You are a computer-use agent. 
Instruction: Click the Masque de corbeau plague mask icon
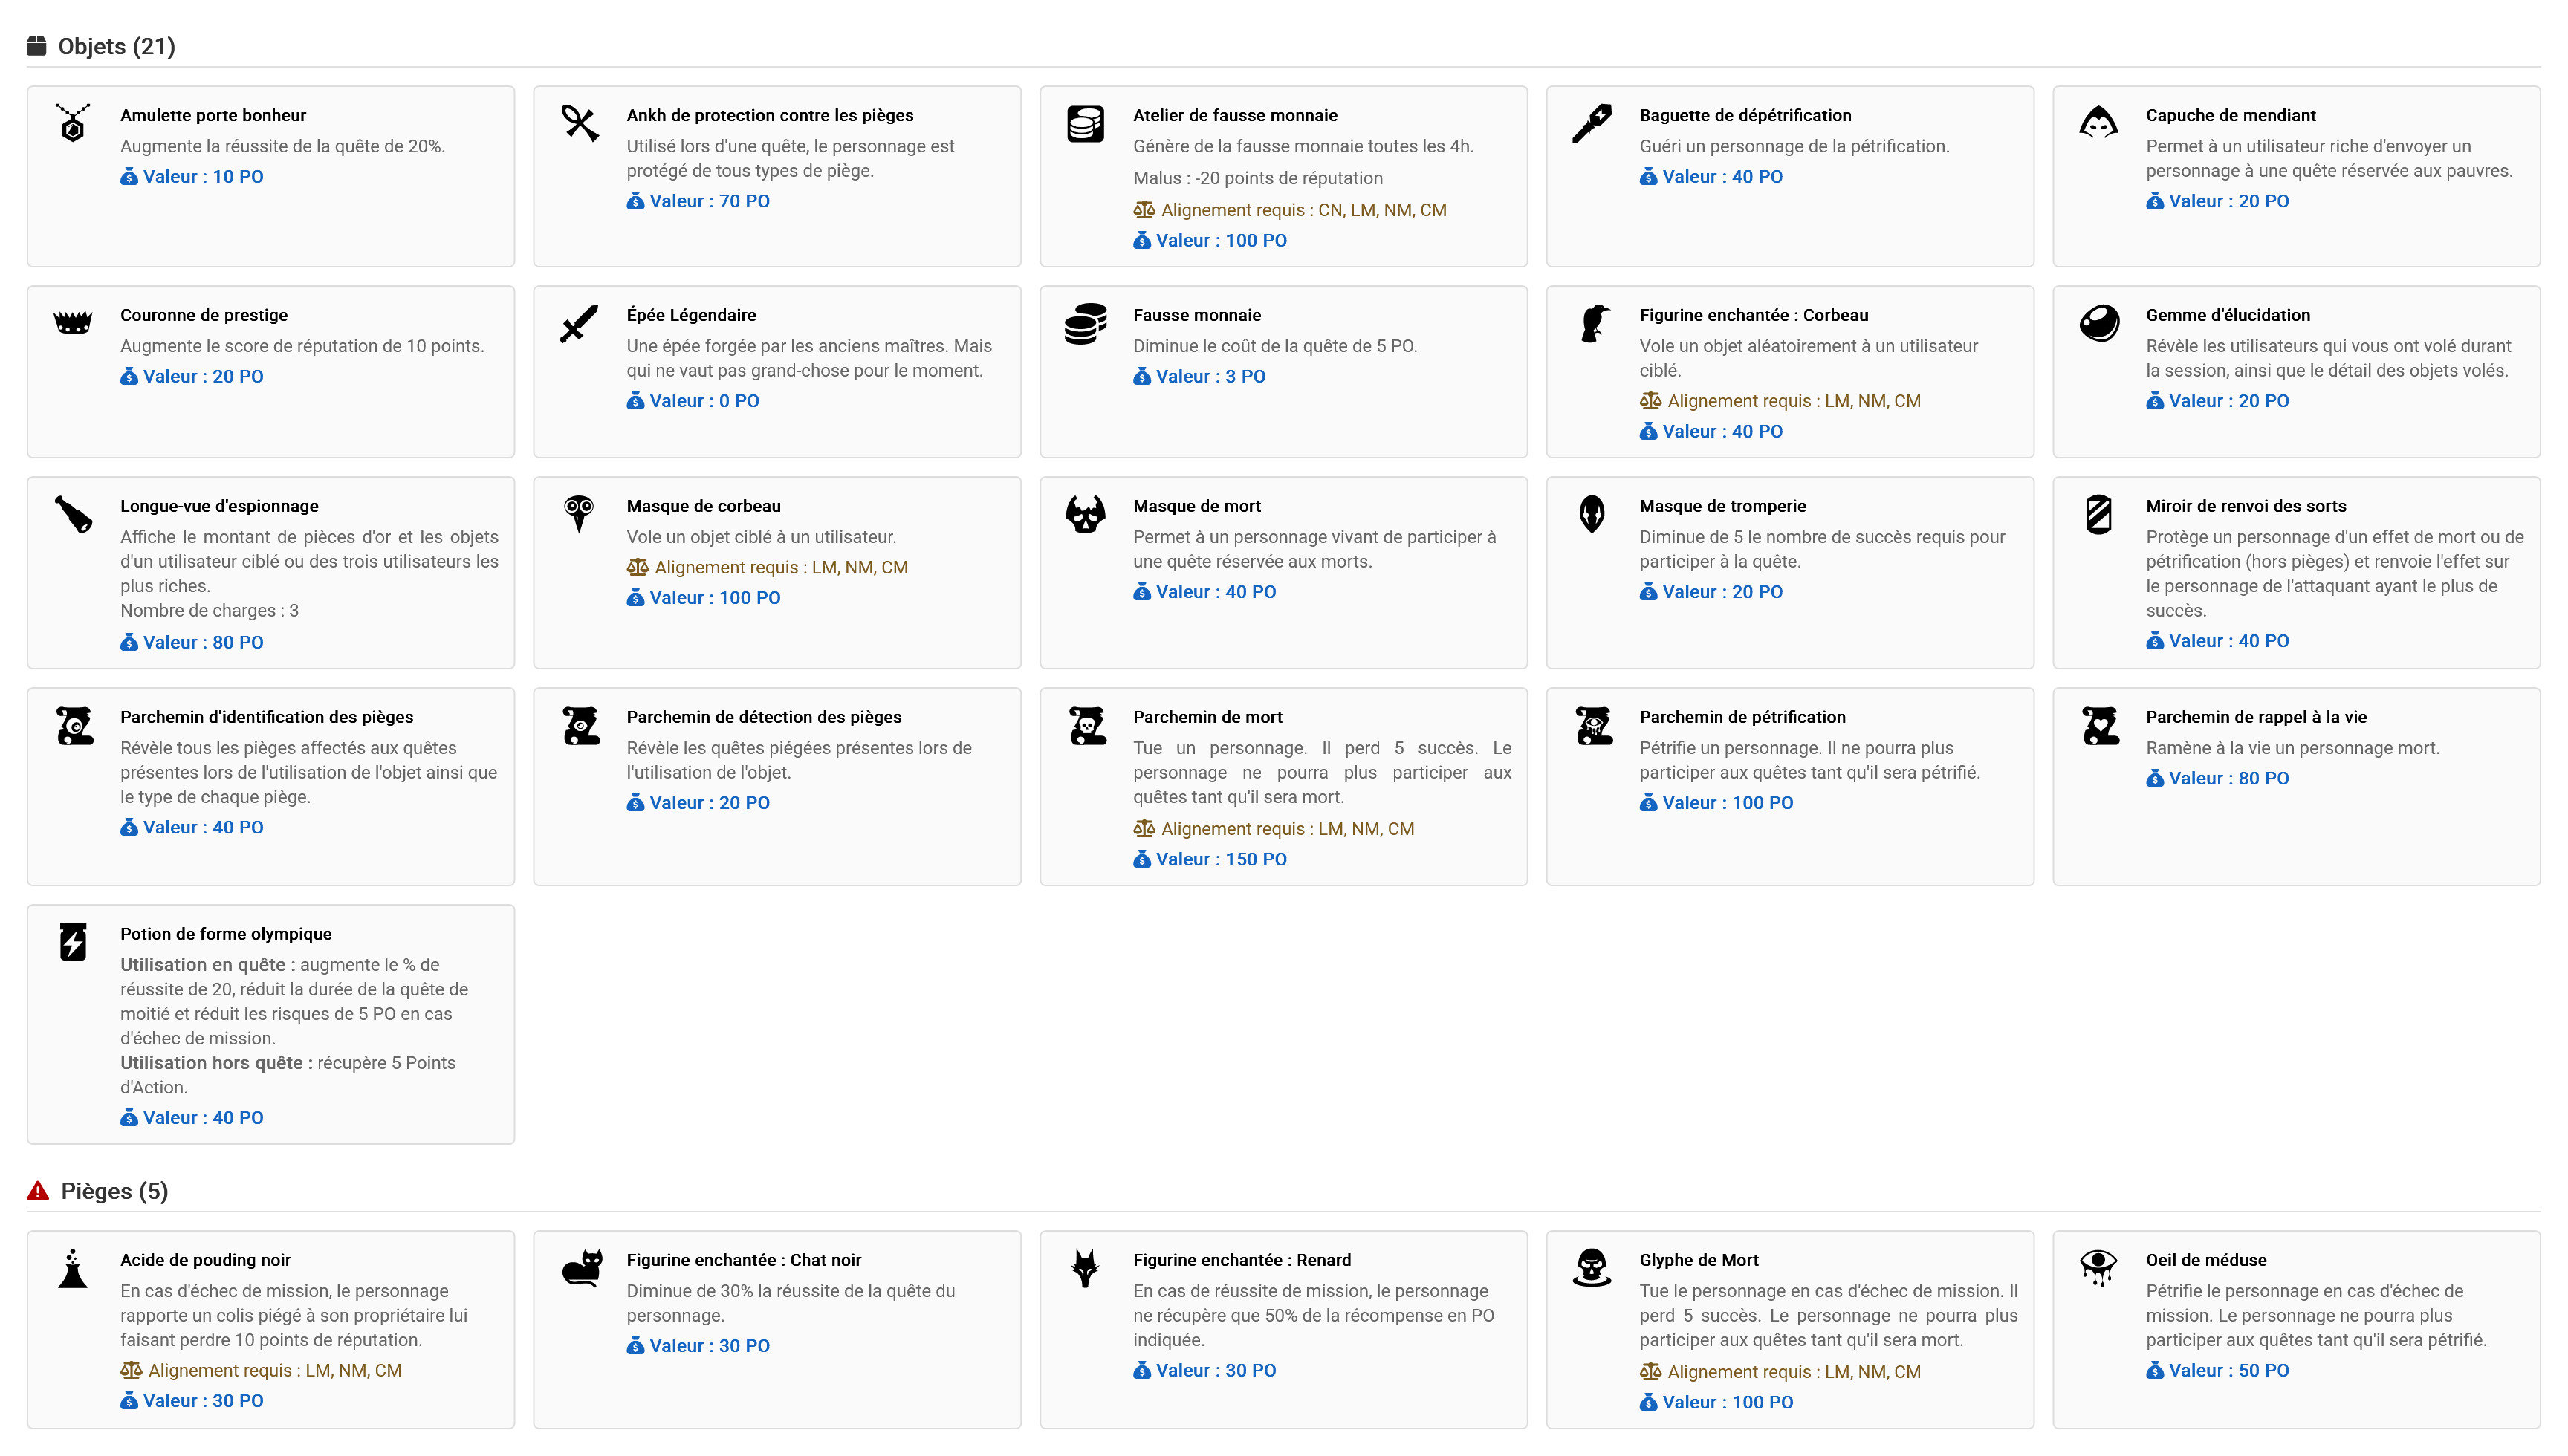pyautogui.click(x=580, y=515)
